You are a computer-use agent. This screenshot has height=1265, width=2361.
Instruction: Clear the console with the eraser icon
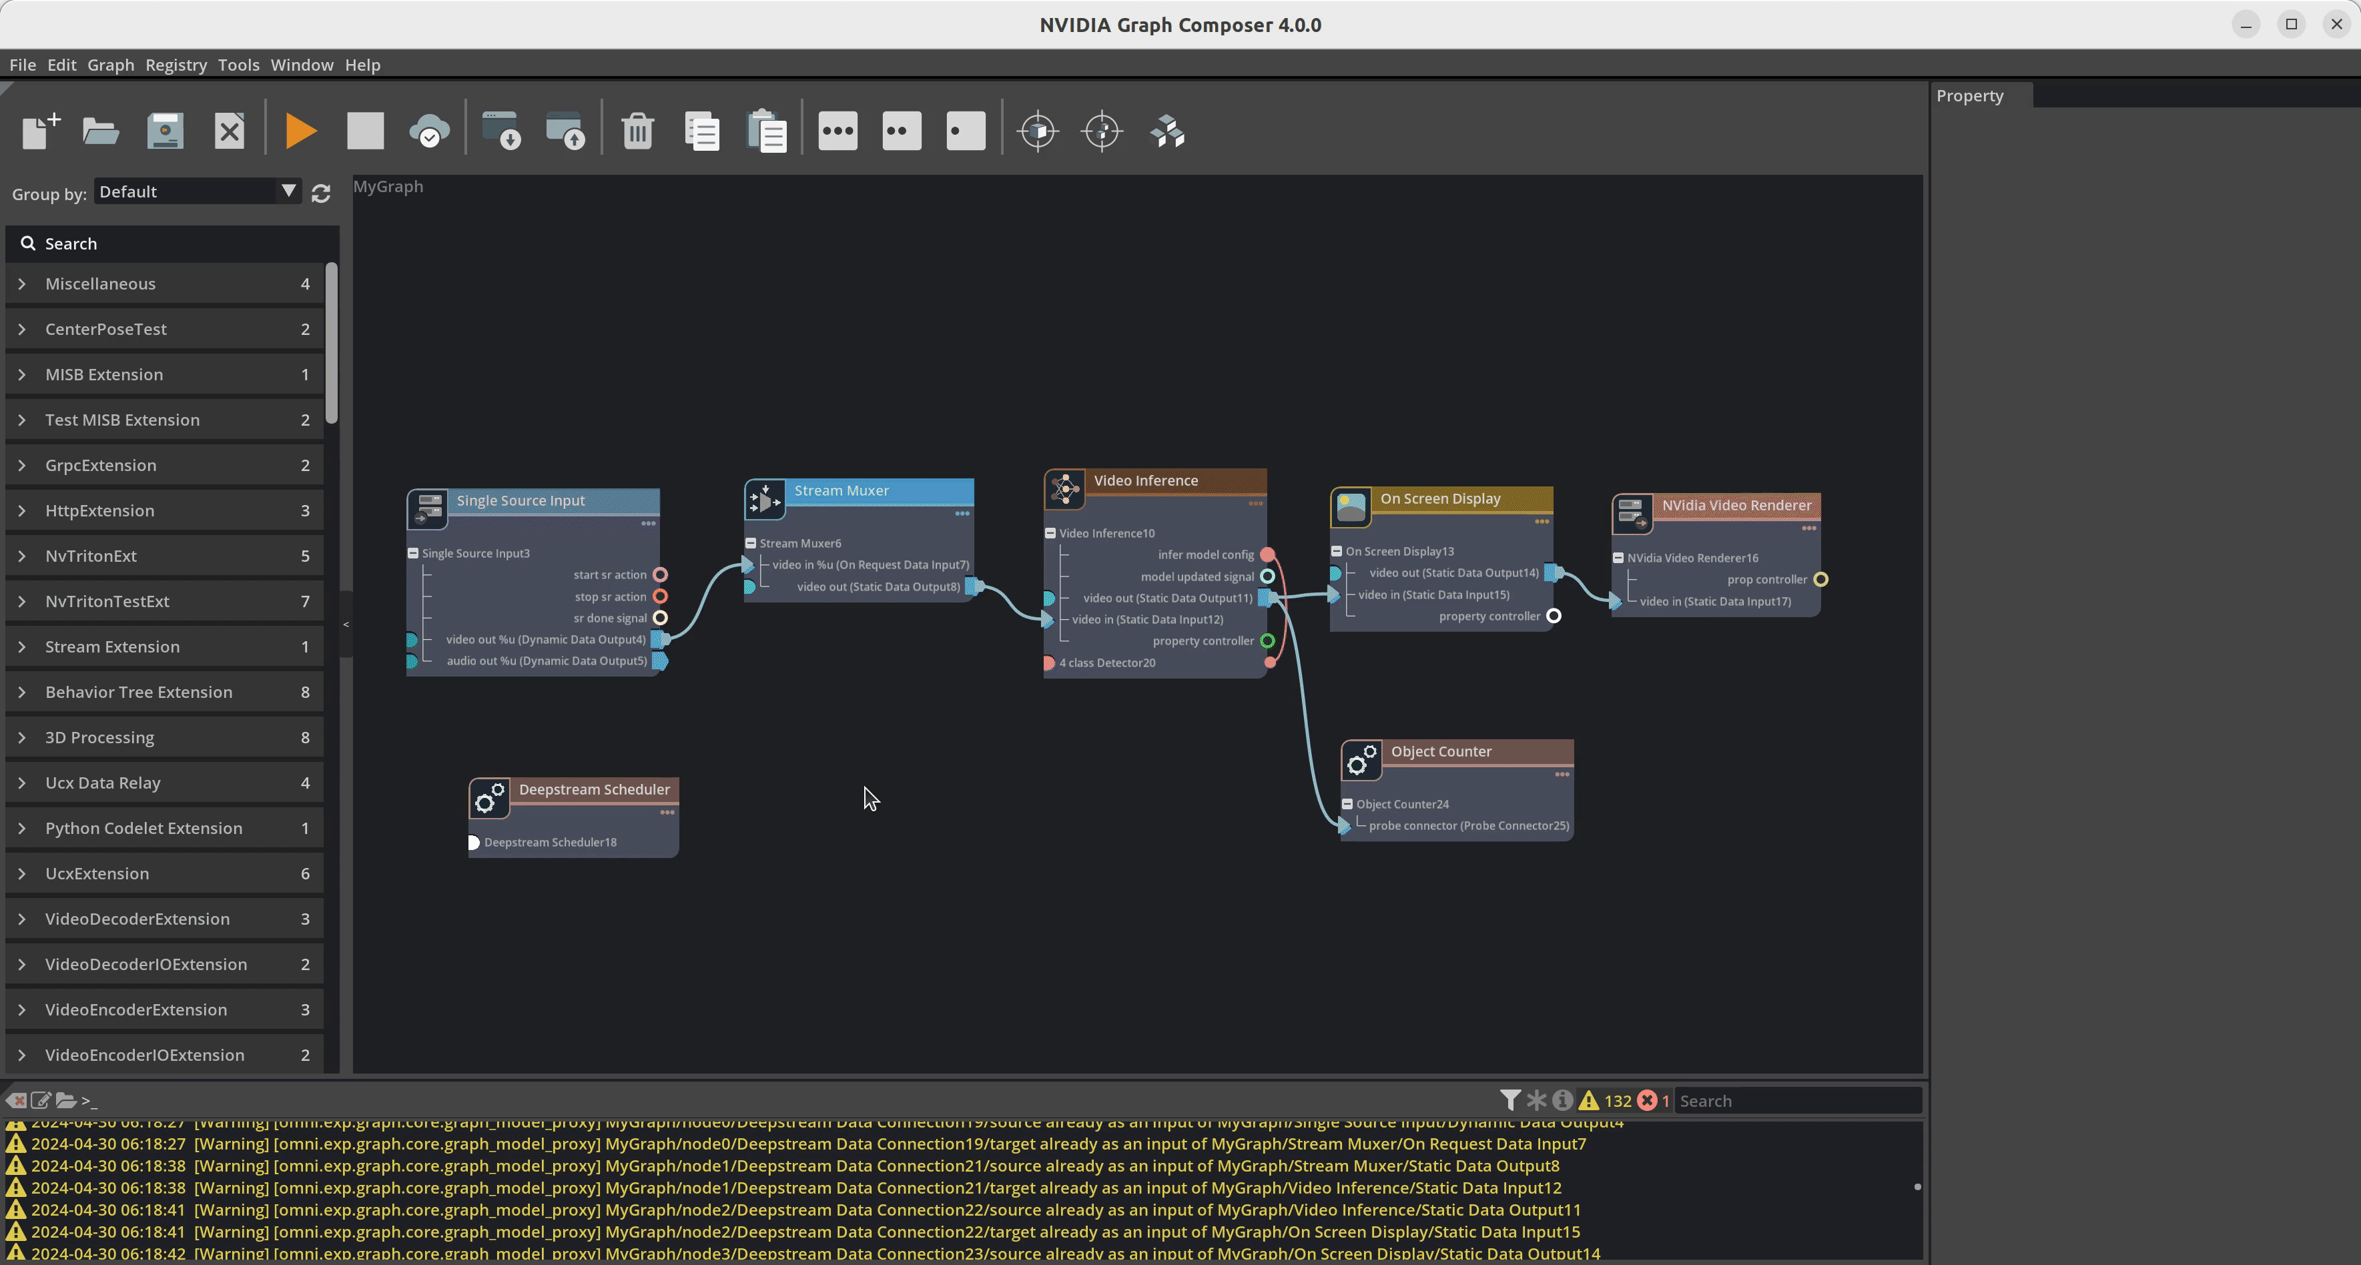[x=15, y=1100]
